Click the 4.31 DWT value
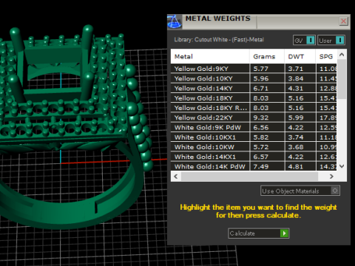The width and height of the screenshot is (355, 266). tap(295, 88)
